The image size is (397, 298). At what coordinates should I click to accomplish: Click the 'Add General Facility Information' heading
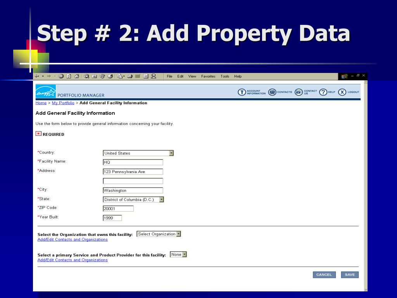pos(75,113)
